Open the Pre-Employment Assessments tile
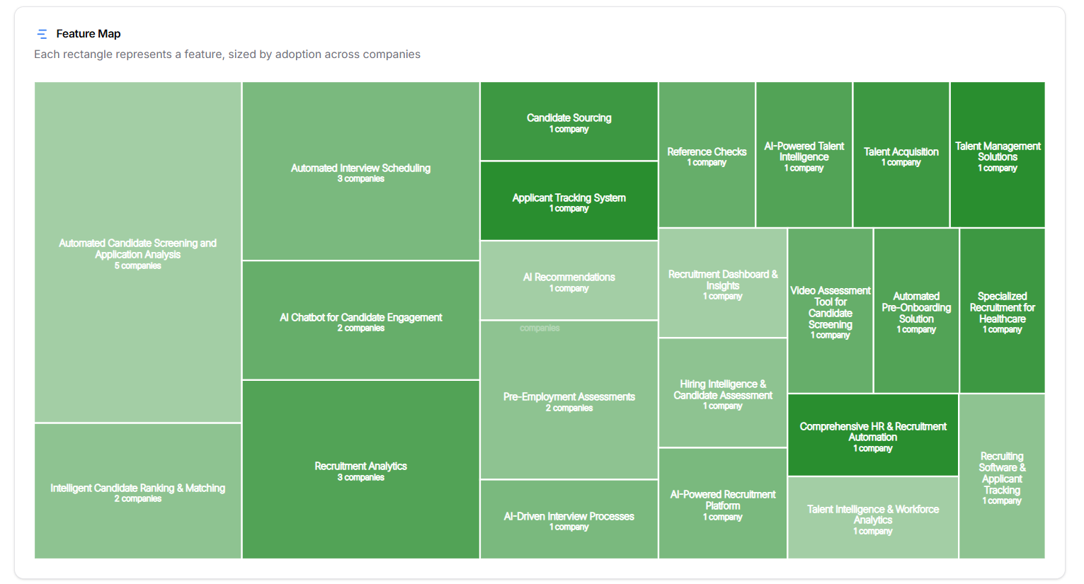The height and width of the screenshot is (584, 1084). pyautogui.click(x=569, y=400)
